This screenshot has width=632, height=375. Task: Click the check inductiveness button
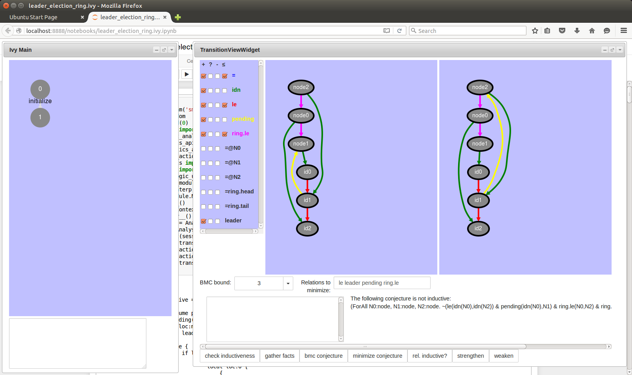(x=230, y=356)
